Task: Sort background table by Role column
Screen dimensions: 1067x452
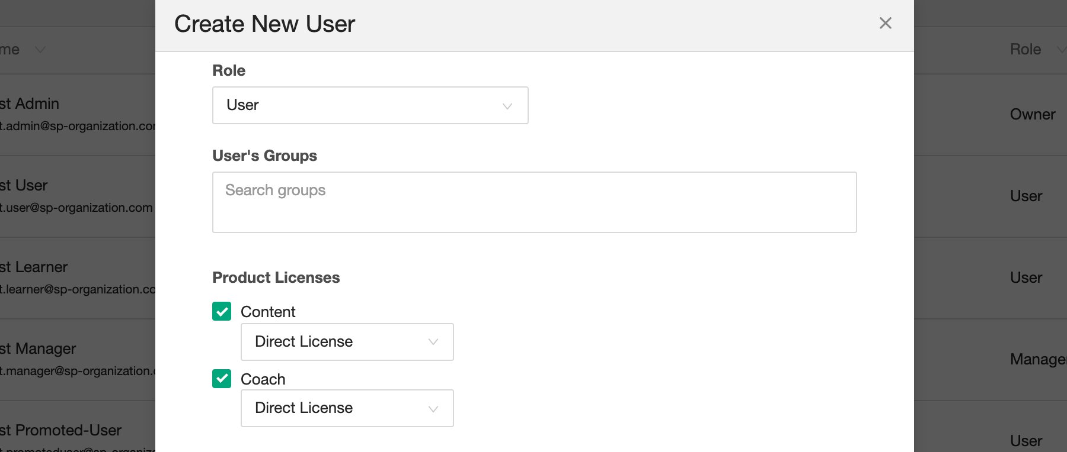Action: coord(1026,50)
